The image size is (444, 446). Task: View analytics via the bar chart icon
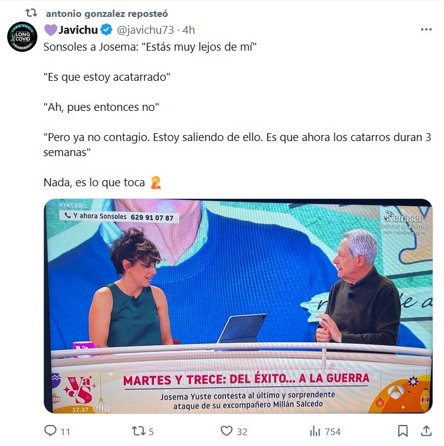[x=315, y=431]
